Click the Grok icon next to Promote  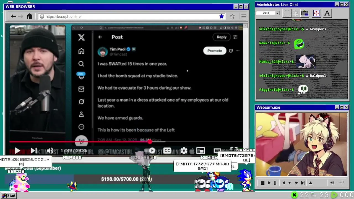point(231,51)
